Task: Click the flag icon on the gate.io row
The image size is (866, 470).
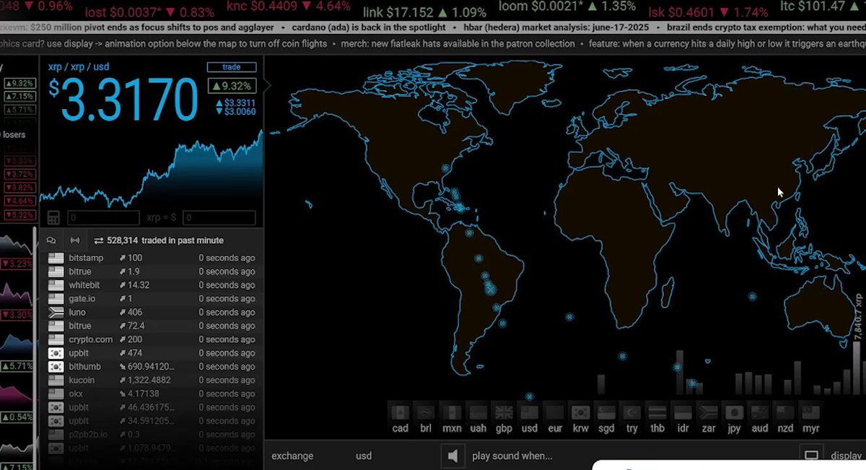Action: 56,298
